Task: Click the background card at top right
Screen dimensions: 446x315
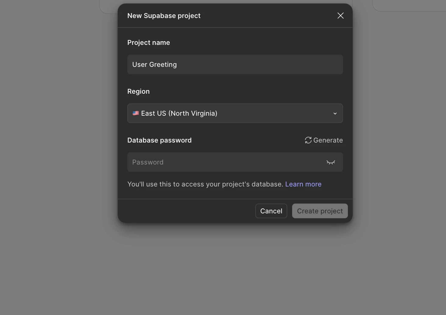Action: point(408,5)
